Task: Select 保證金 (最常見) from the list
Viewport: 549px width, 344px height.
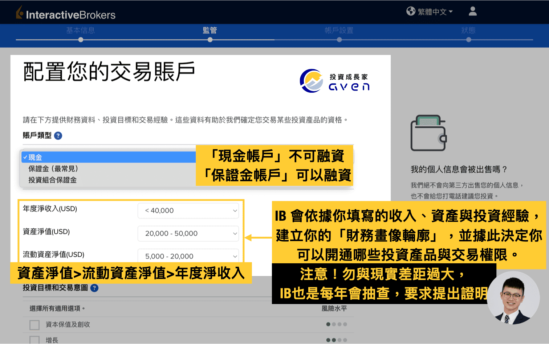Action: pyautogui.click(x=54, y=169)
